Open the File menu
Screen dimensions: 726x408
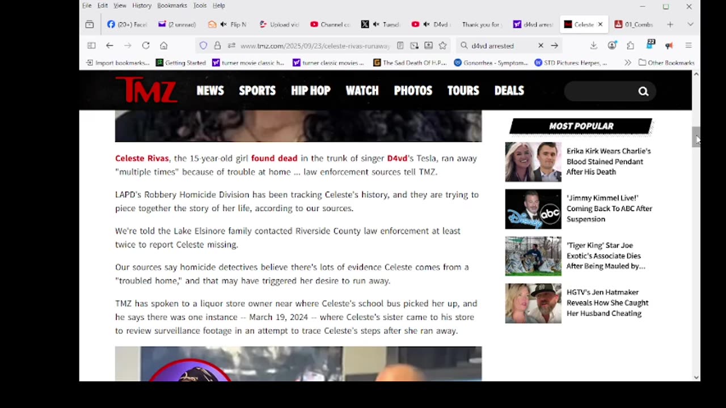(x=87, y=6)
